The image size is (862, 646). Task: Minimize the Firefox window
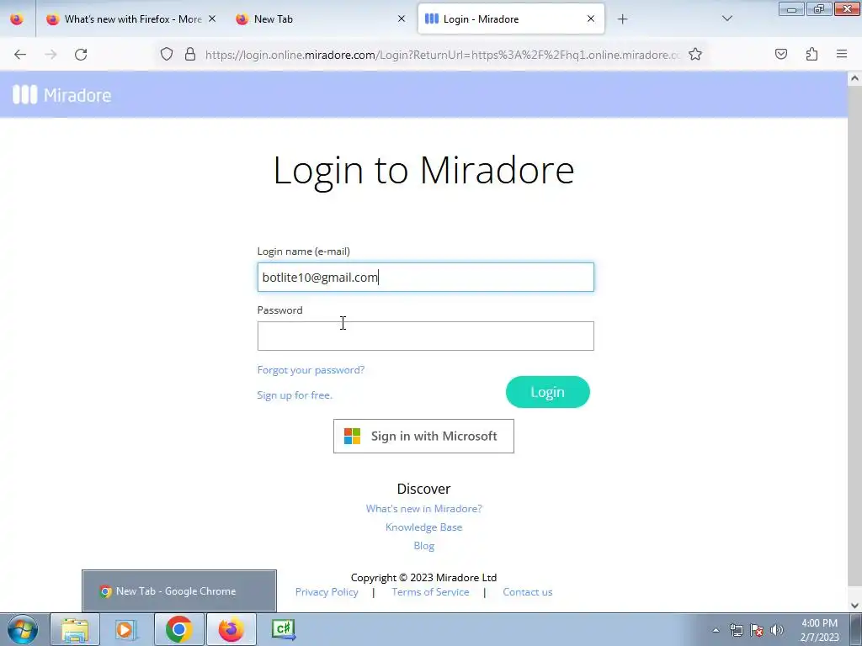(791, 9)
